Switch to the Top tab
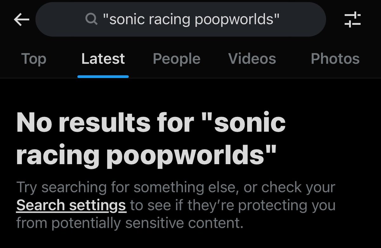The height and width of the screenshot is (248, 381). [x=34, y=59]
